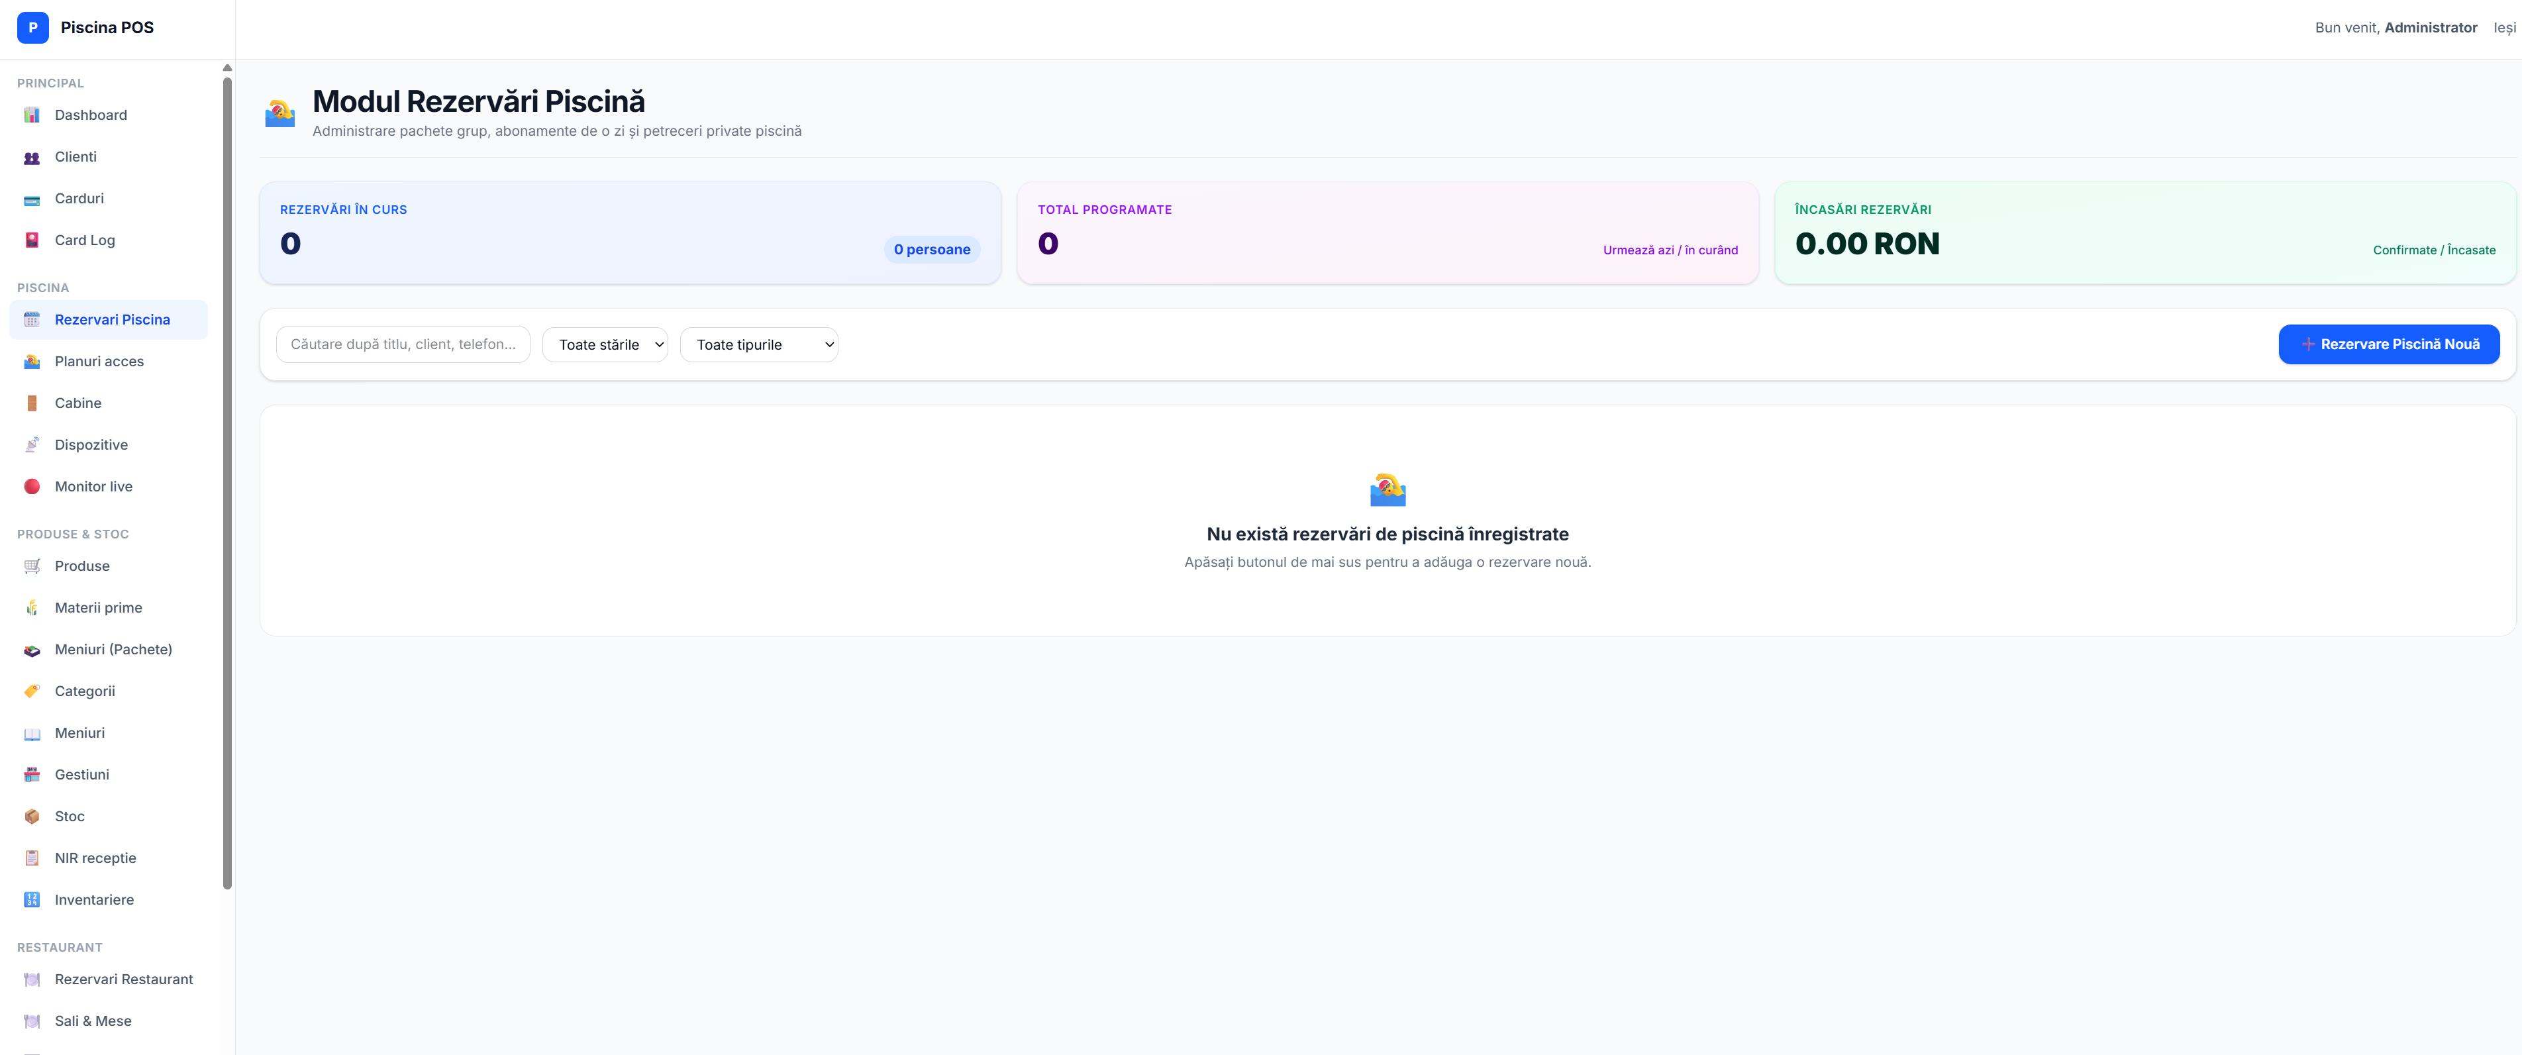
Task: Click the Cabine door icon
Action: click(x=32, y=403)
